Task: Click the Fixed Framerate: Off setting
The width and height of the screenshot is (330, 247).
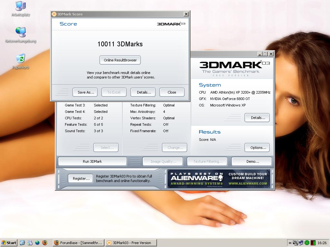Action: (150, 131)
